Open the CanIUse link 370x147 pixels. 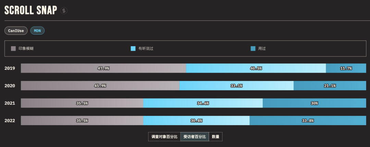point(16,30)
